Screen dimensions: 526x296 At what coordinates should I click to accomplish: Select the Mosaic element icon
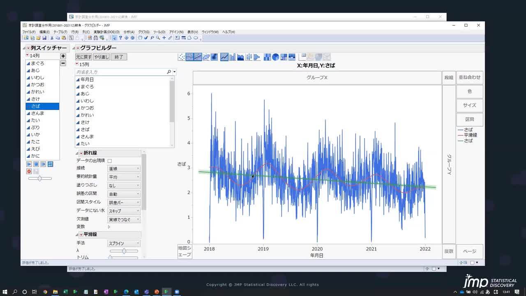coord(292,57)
